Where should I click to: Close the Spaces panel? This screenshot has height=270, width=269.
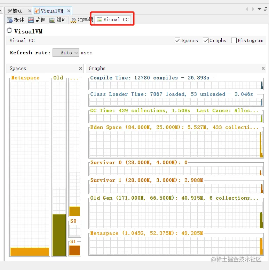81,69
